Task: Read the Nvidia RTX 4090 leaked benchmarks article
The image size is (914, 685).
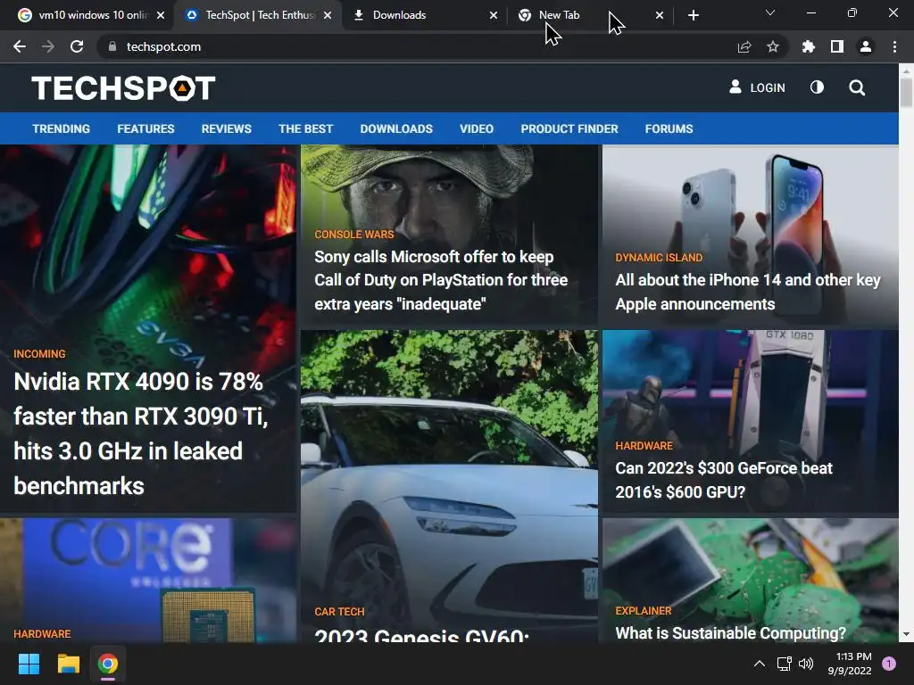Action: click(x=140, y=433)
